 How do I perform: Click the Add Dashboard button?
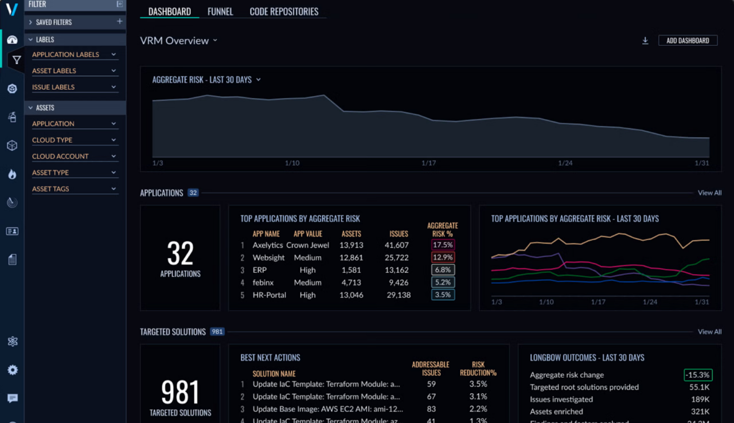688,41
